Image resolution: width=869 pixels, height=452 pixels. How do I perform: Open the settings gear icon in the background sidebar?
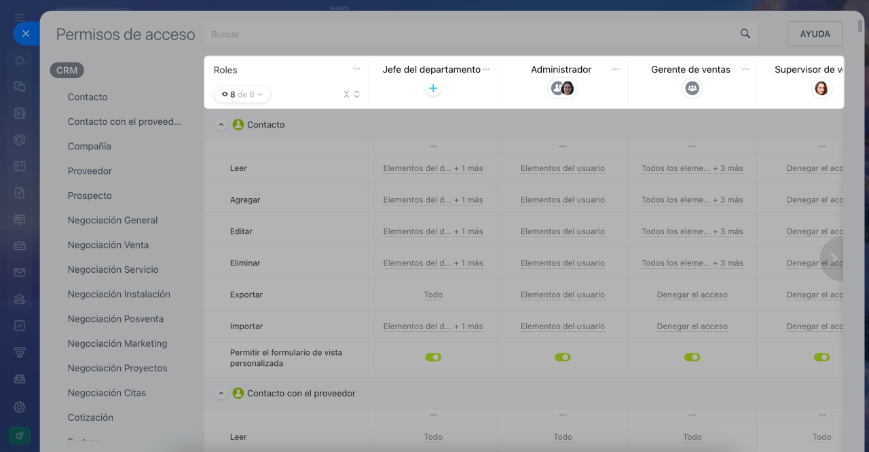(x=20, y=407)
